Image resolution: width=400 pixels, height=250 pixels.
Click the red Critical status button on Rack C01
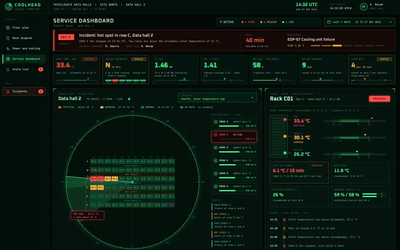point(379,99)
